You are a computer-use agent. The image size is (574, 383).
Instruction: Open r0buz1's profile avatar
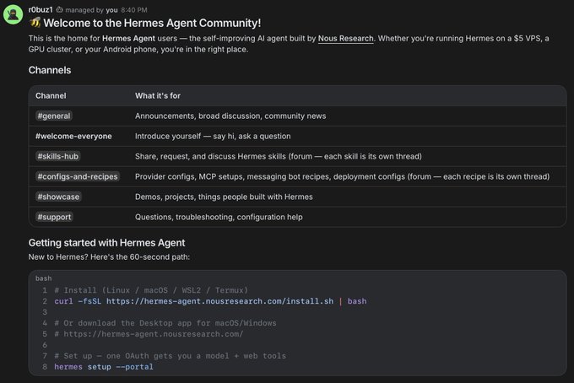click(13, 14)
